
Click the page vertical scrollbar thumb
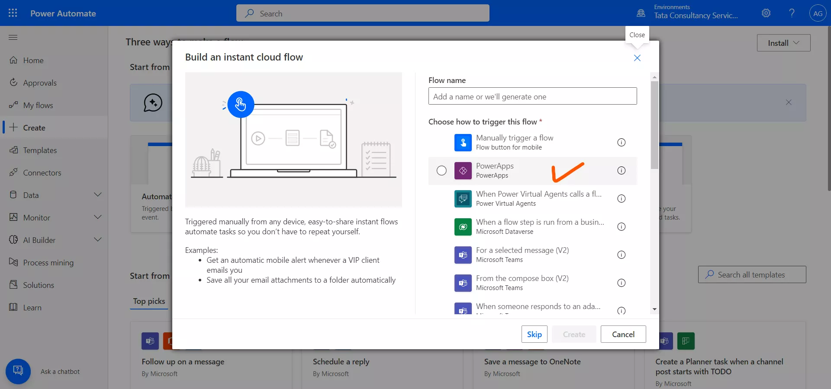[x=829, y=108]
